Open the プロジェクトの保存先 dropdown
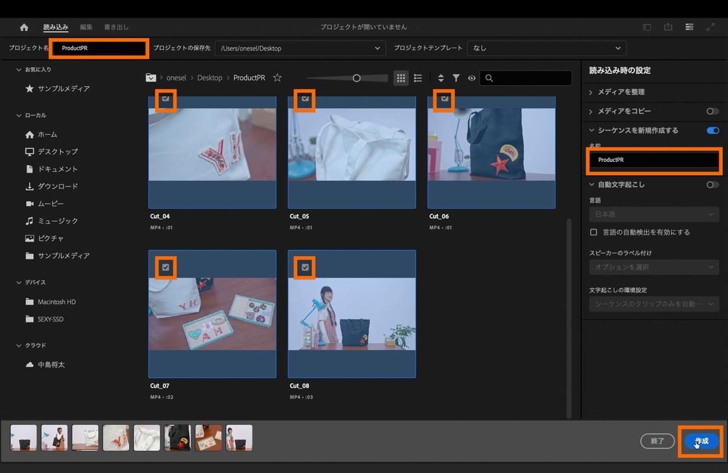 [300, 48]
